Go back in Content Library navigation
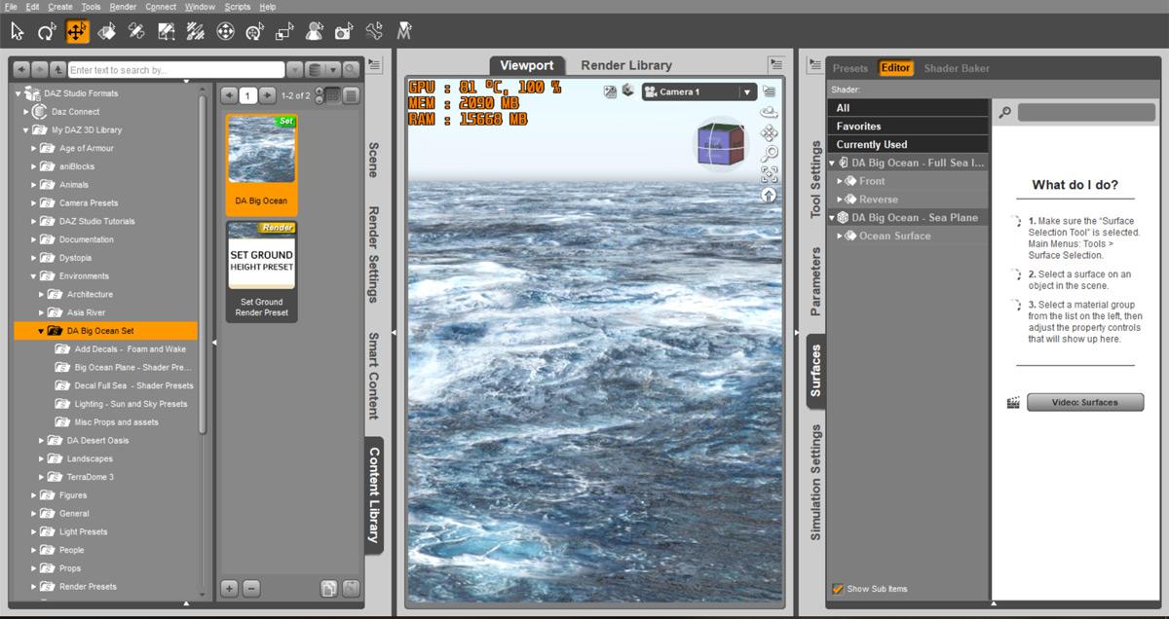This screenshot has height=619, width=1169. [x=23, y=69]
